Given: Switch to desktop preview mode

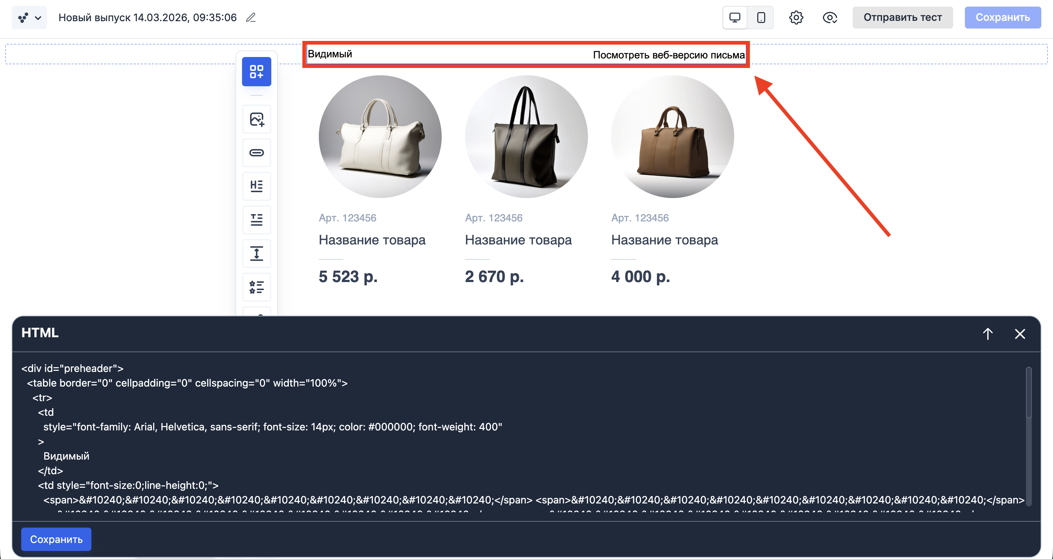Looking at the screenshot, I should 735,17.
